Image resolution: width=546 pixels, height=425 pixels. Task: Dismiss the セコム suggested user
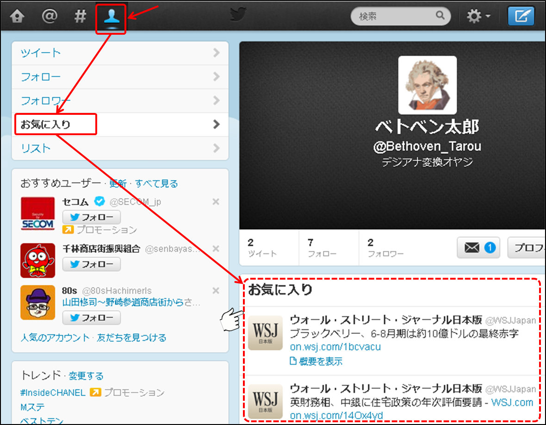coord(215,202)
